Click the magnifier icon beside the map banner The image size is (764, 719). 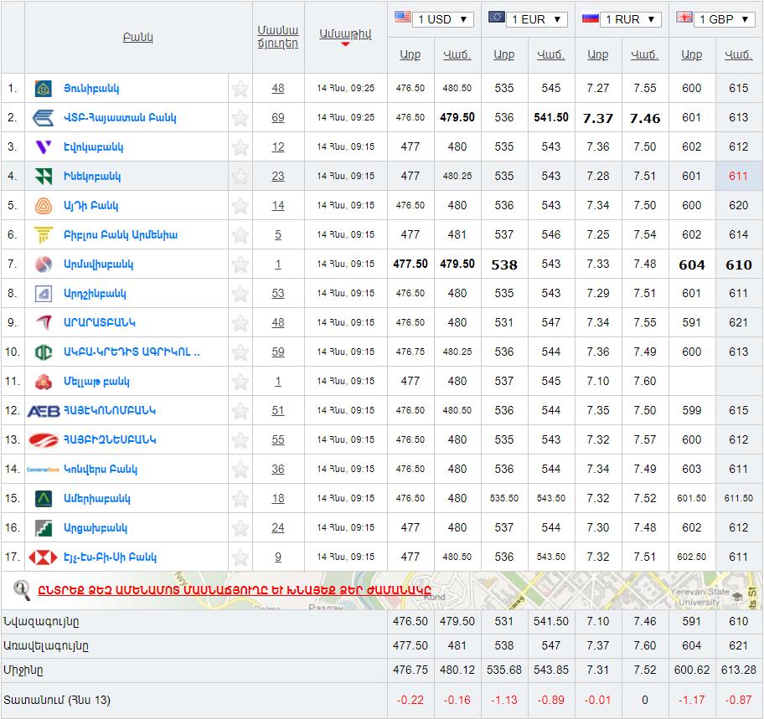(x=23, y=589)
